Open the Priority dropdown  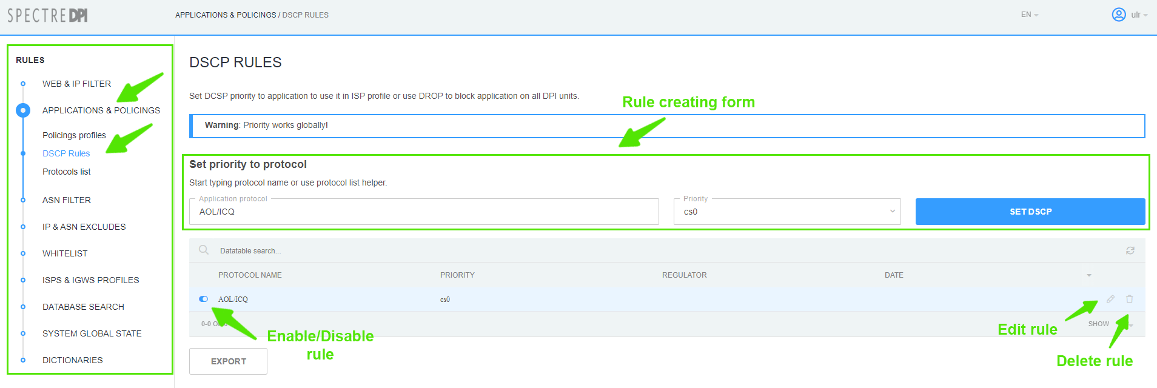(786, 212)
